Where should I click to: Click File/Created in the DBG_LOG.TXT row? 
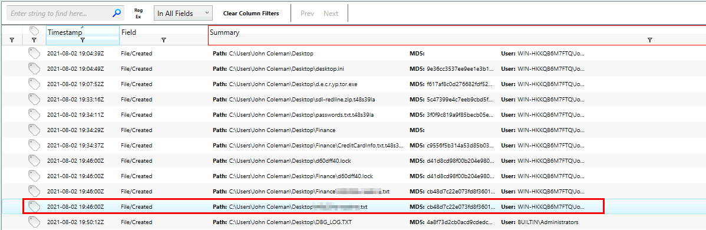coord(137,222)
